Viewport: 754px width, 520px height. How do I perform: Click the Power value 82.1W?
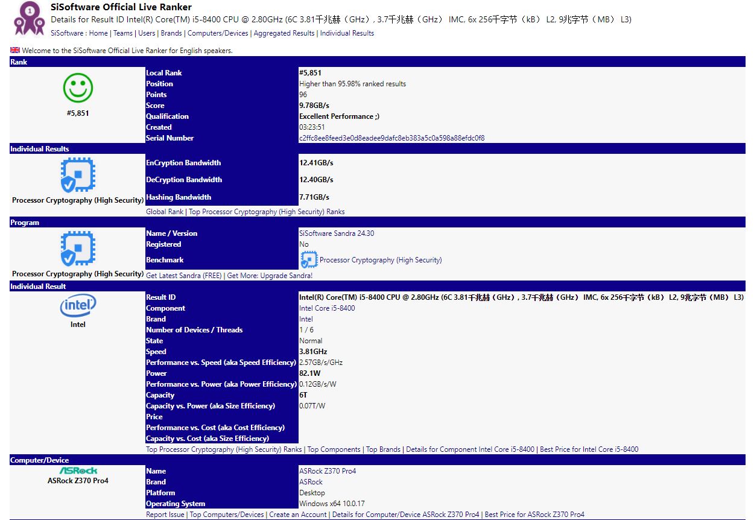coord(309,373)
